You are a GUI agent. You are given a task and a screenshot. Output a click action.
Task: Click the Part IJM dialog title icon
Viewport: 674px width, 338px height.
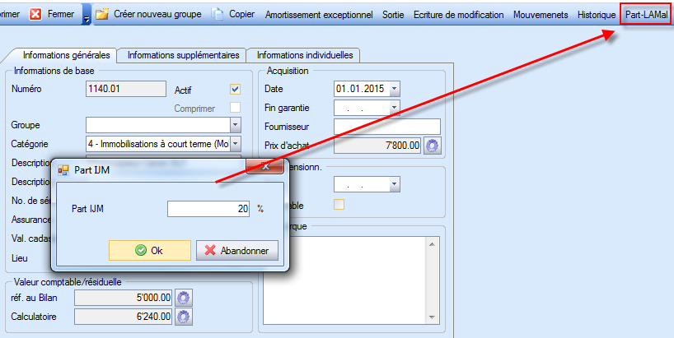63,170
